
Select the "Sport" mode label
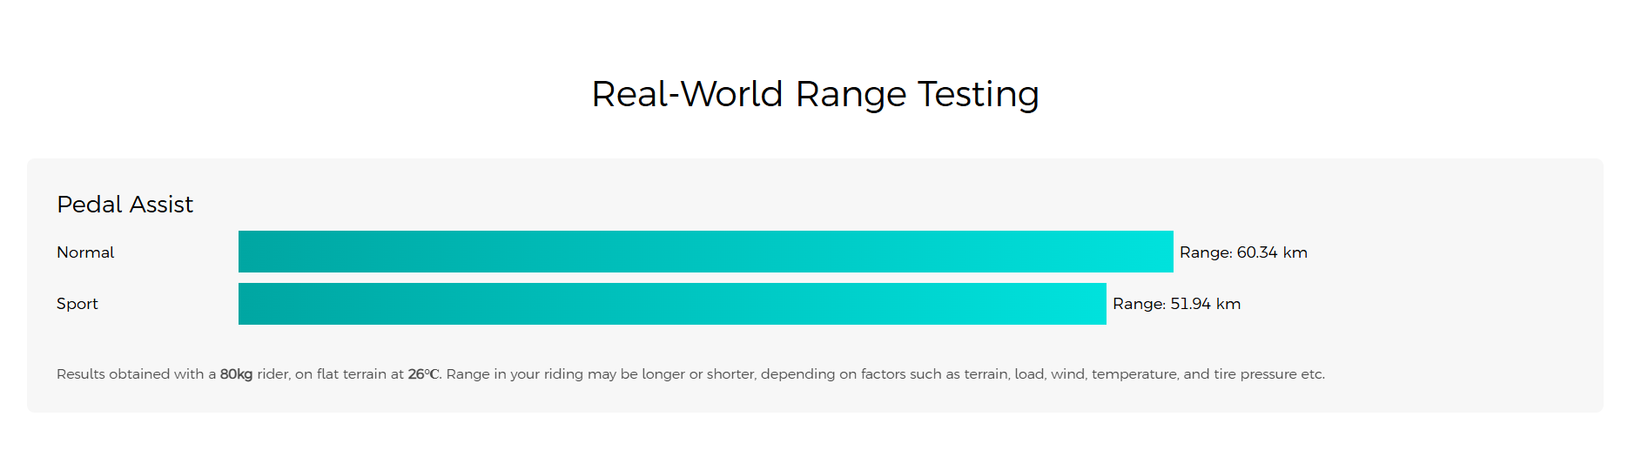(x=77, y=304)
